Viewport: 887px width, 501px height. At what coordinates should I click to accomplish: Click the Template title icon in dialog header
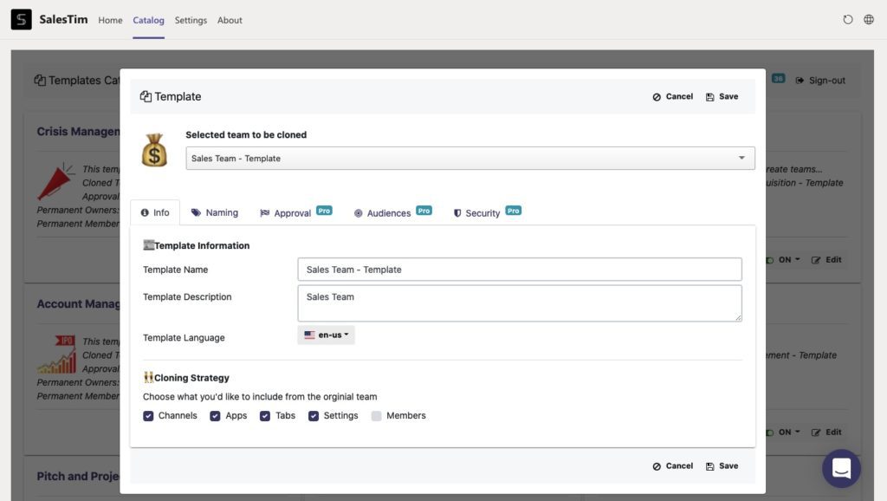(x=146, y=96)
